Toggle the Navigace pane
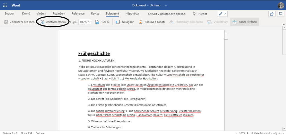The width and height of the screenshot is (286, 135). (x=125, y=22)
